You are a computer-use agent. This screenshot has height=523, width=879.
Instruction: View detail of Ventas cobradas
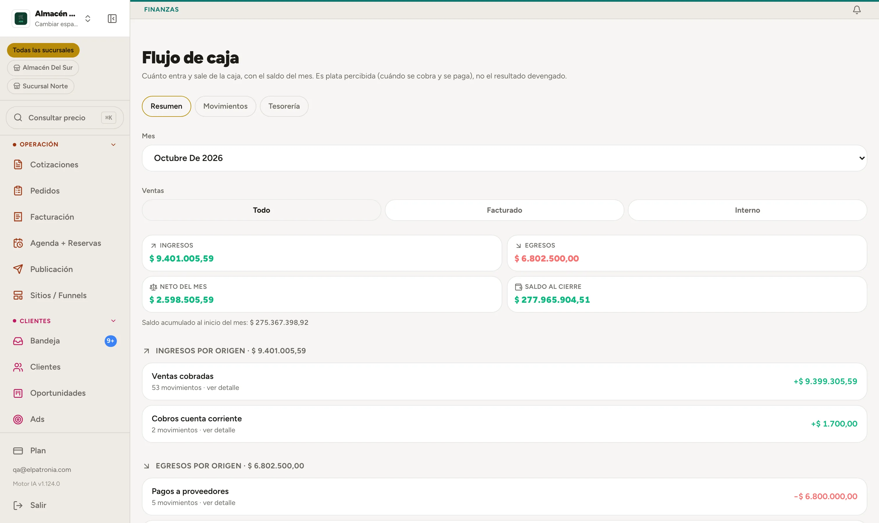pos(504,381)
